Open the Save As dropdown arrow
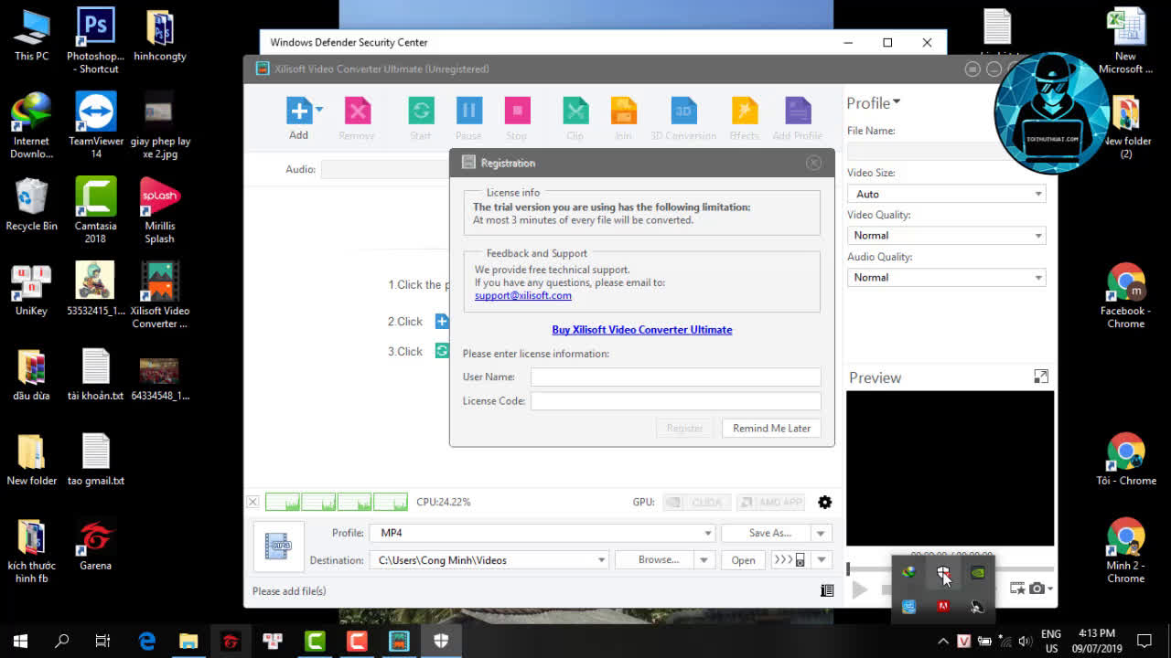 [x=822, y=533]
